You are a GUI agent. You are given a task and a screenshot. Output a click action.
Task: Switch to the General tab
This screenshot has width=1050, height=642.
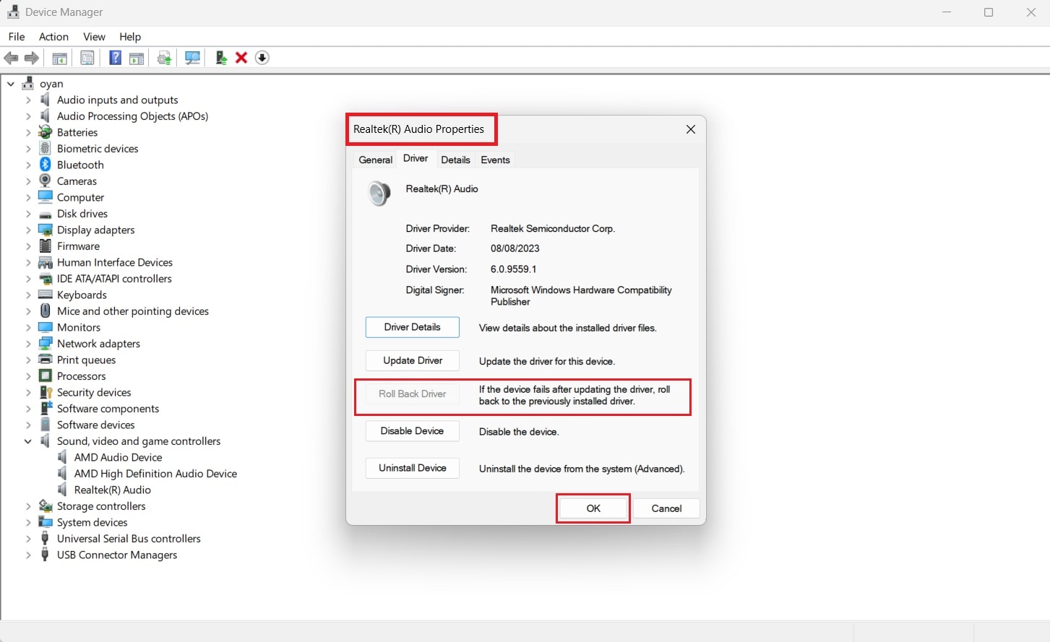coord(376,160)
